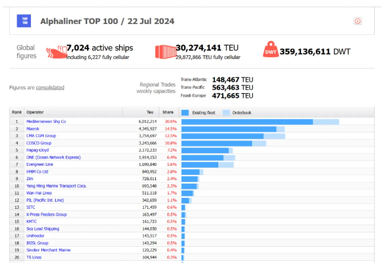Click Mediterranean Shg Co orderbook bar segment
The width and height of the screenshot is (385, 270).
(326, 122)
